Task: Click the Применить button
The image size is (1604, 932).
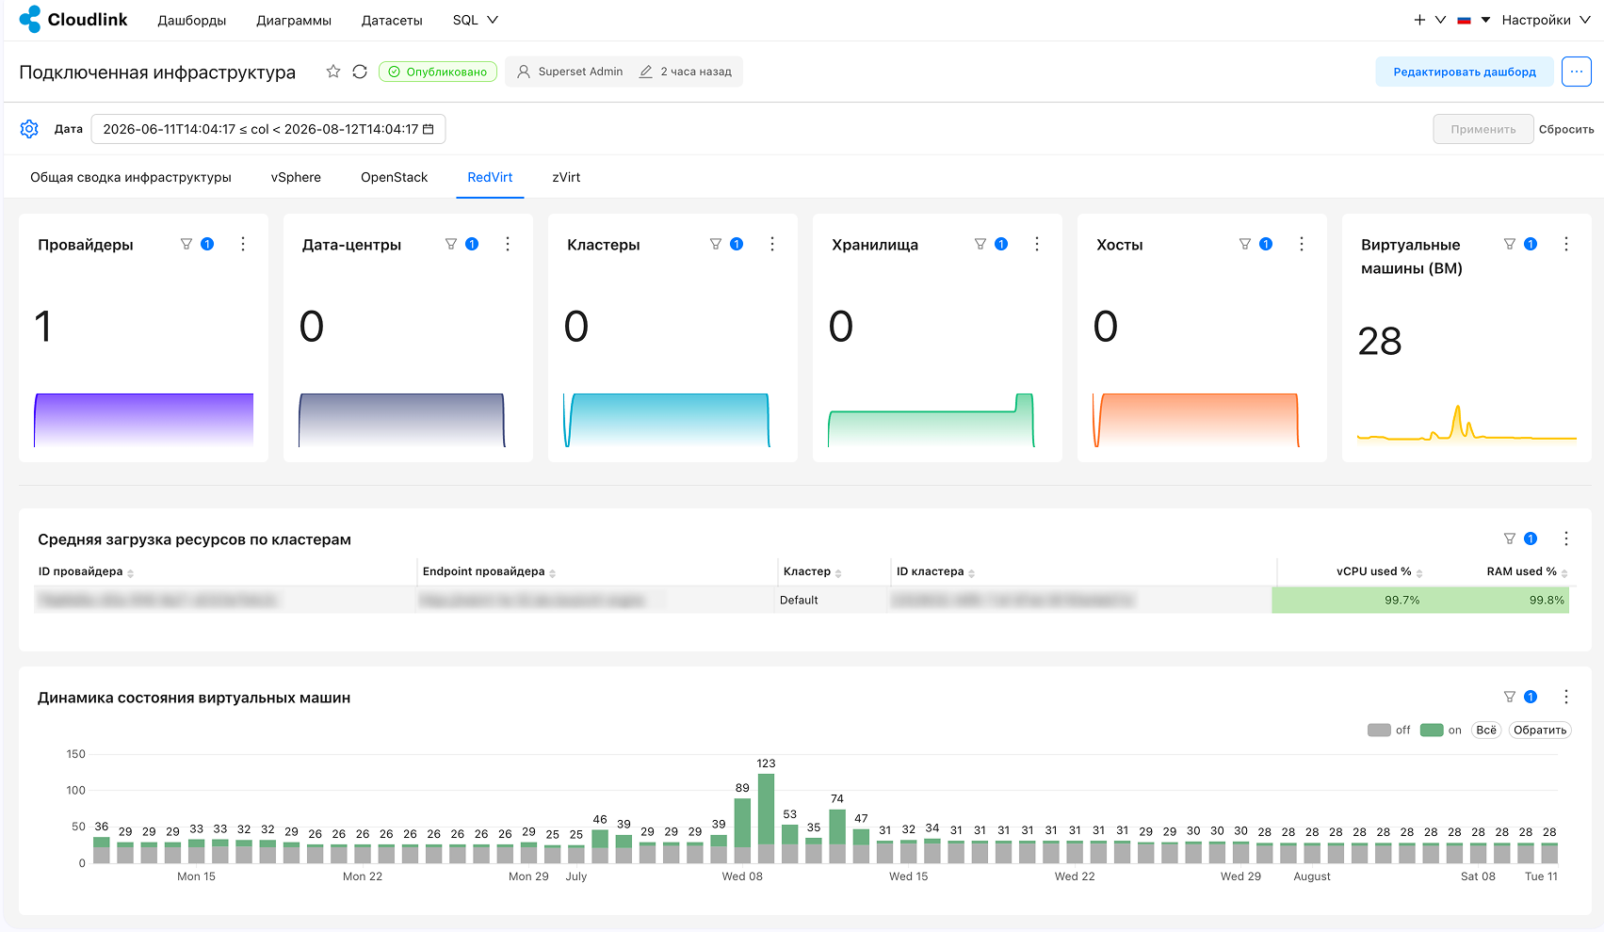Action: click(1483, 129)
